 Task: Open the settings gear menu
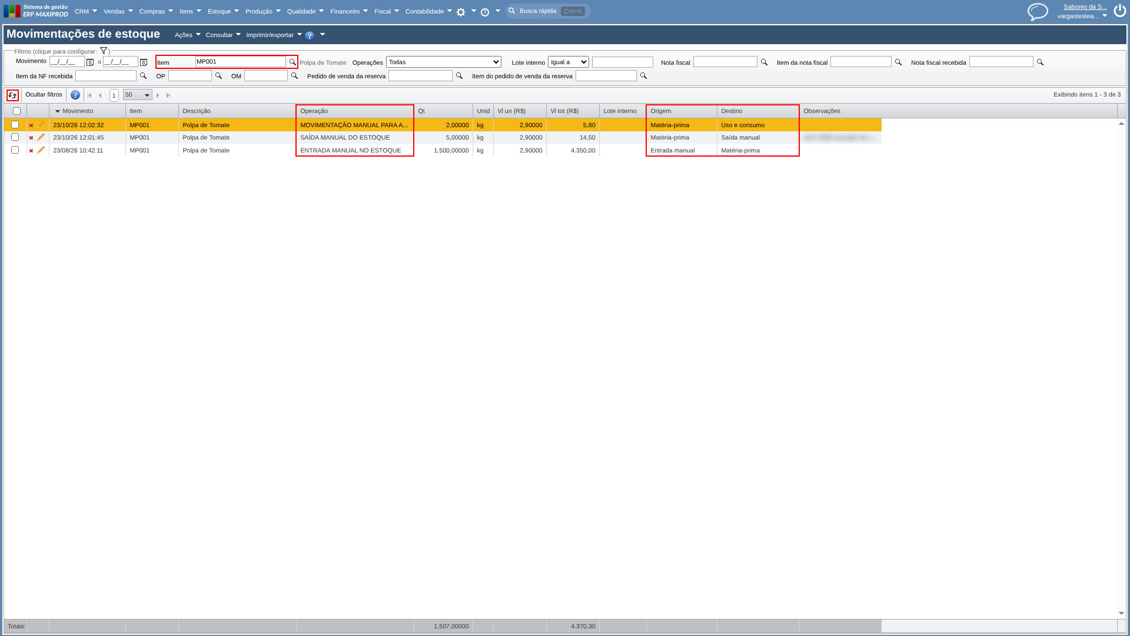[x=461, y=12]
